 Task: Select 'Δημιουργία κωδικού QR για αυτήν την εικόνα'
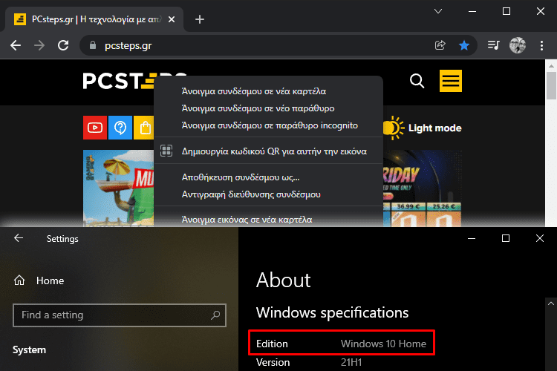pos(269,151)
